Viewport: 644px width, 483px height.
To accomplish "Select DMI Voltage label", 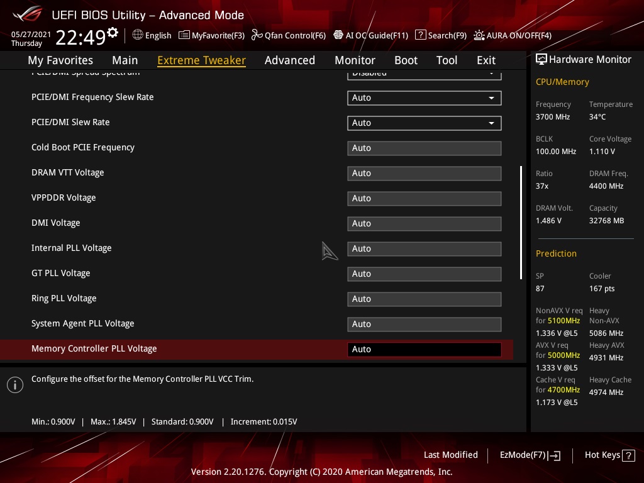I will [56, 223].
